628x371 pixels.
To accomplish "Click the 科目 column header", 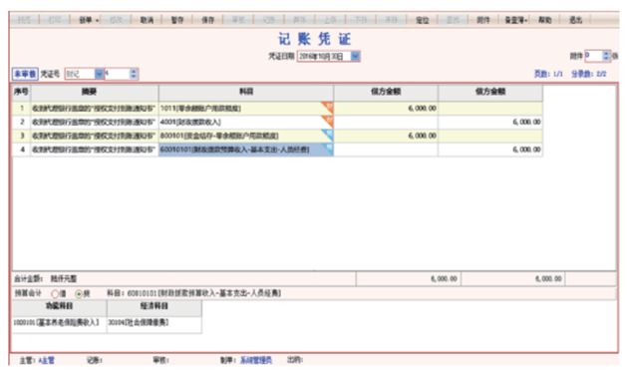I will 246,92.
